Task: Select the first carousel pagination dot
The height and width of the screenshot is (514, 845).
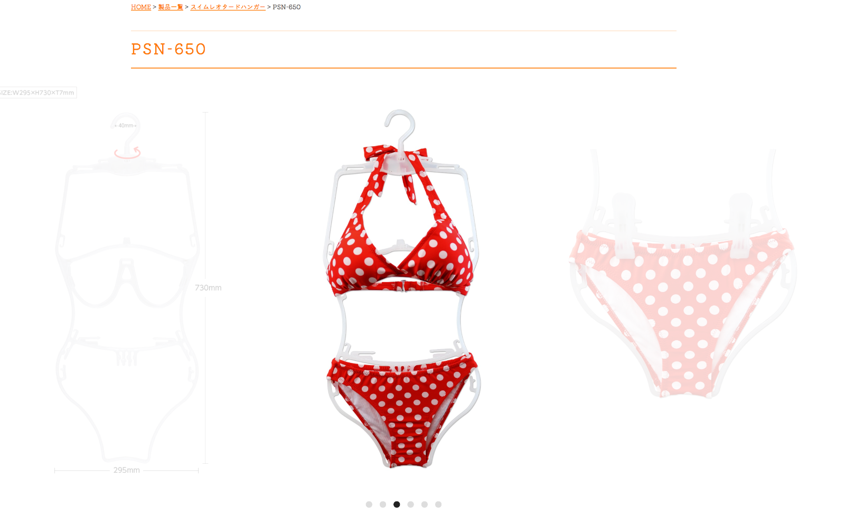Action: [x=369, y=504]
